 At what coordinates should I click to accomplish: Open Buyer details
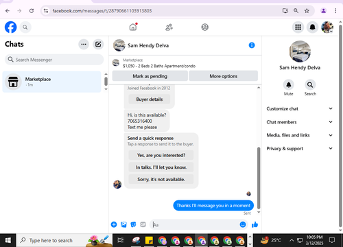click(150, 99)
